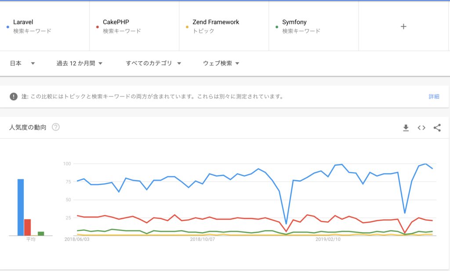Click the 検索キーワード label under CakePHP
450x271 pixels.
coord(122,31)
